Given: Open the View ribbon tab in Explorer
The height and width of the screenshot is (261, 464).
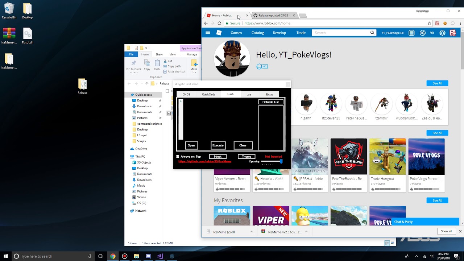Looking at the screenshot, I should point(173,54).
